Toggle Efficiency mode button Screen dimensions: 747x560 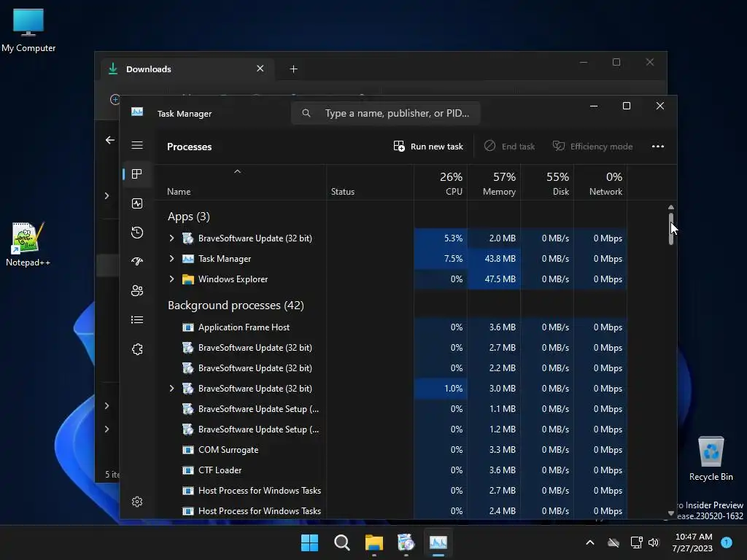[x=592, y=146]
